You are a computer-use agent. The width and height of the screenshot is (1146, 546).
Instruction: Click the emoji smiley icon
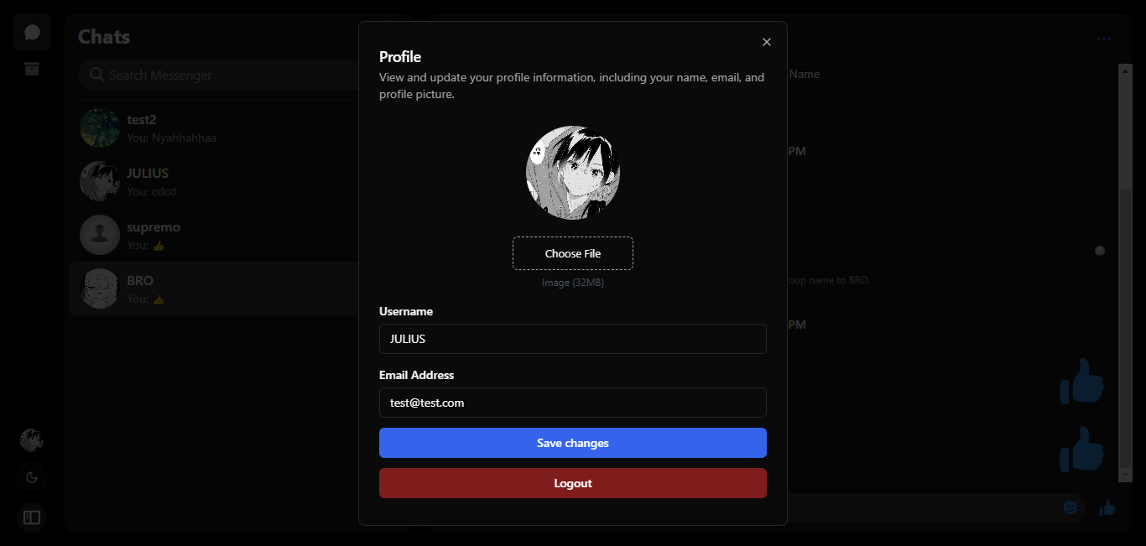tap(1070, 507)
